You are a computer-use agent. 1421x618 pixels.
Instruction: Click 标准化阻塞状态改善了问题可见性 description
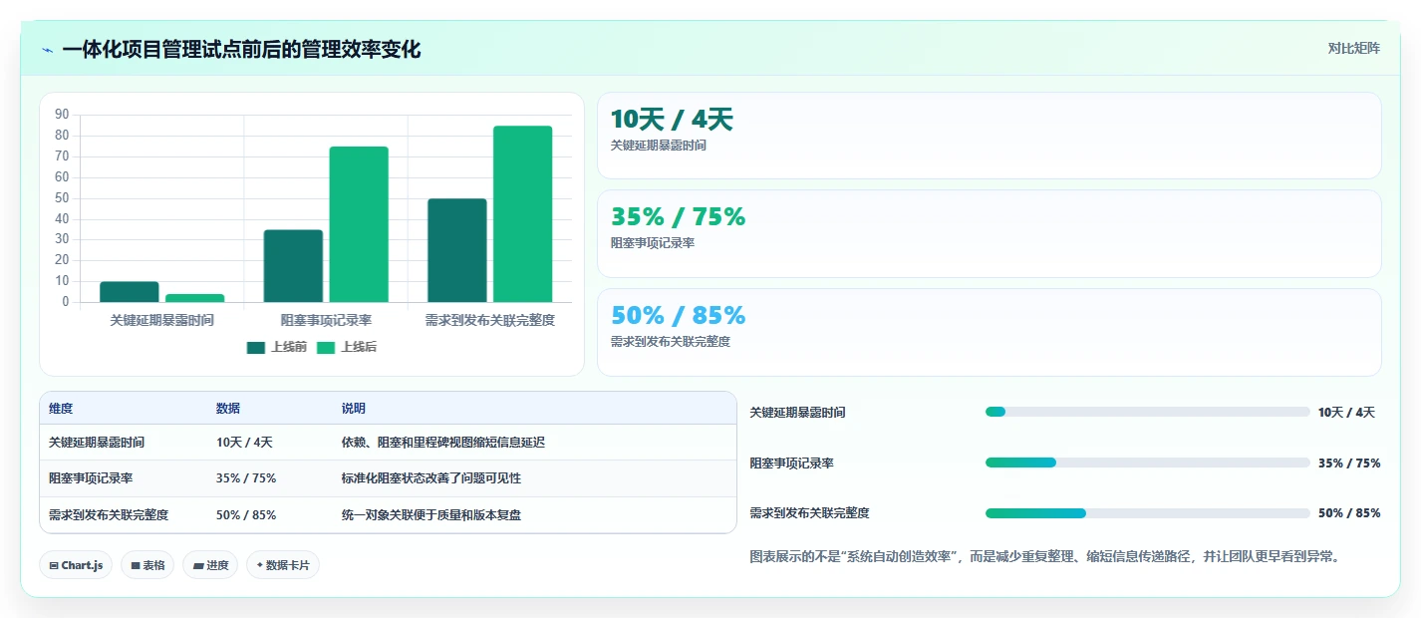click(431, 478)
